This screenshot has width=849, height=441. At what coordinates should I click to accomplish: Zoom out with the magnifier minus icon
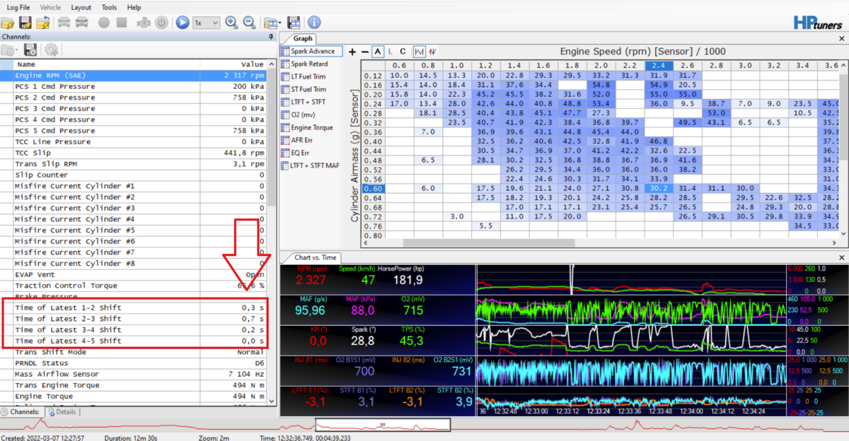click(x=248, y=23)
